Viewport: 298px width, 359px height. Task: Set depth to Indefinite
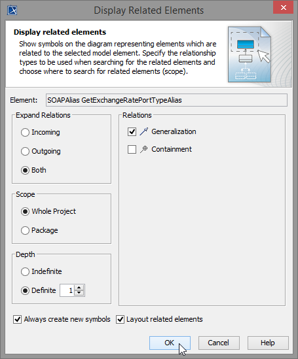pyautogui.click(x=25, y=271)
